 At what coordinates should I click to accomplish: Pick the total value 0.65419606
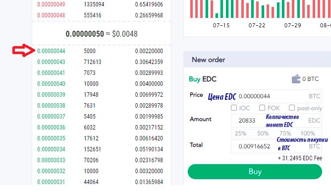(x=149, y=4)
